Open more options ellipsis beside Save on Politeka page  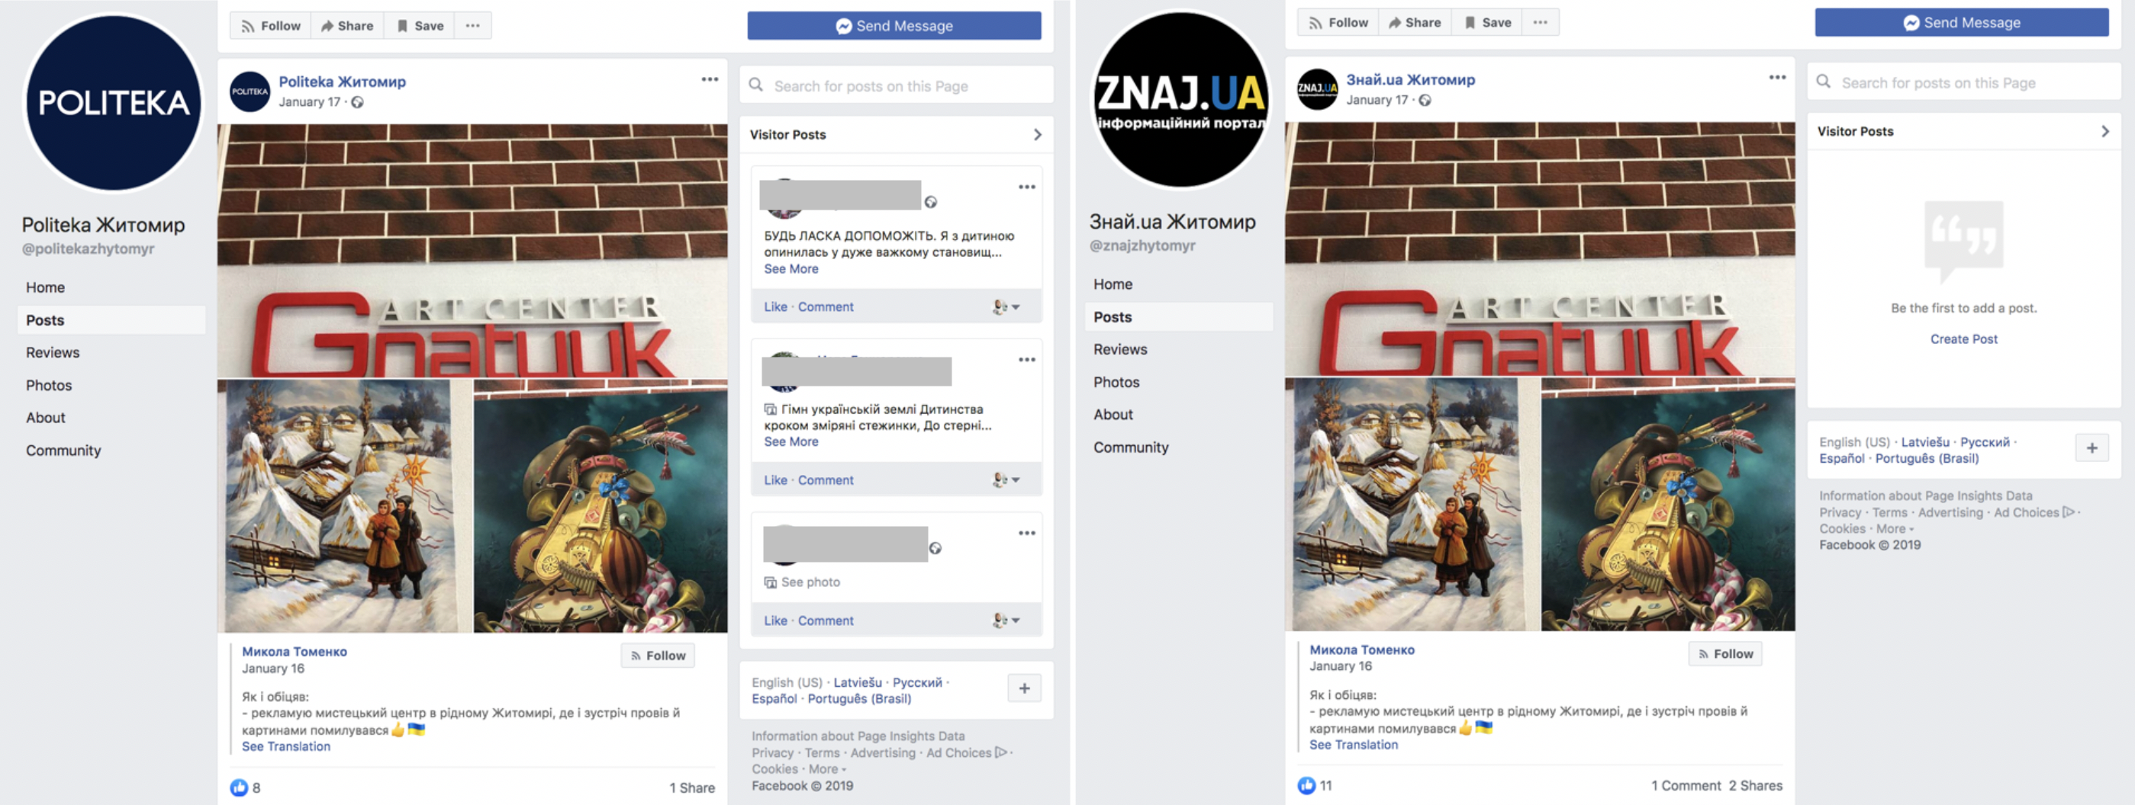472,26
